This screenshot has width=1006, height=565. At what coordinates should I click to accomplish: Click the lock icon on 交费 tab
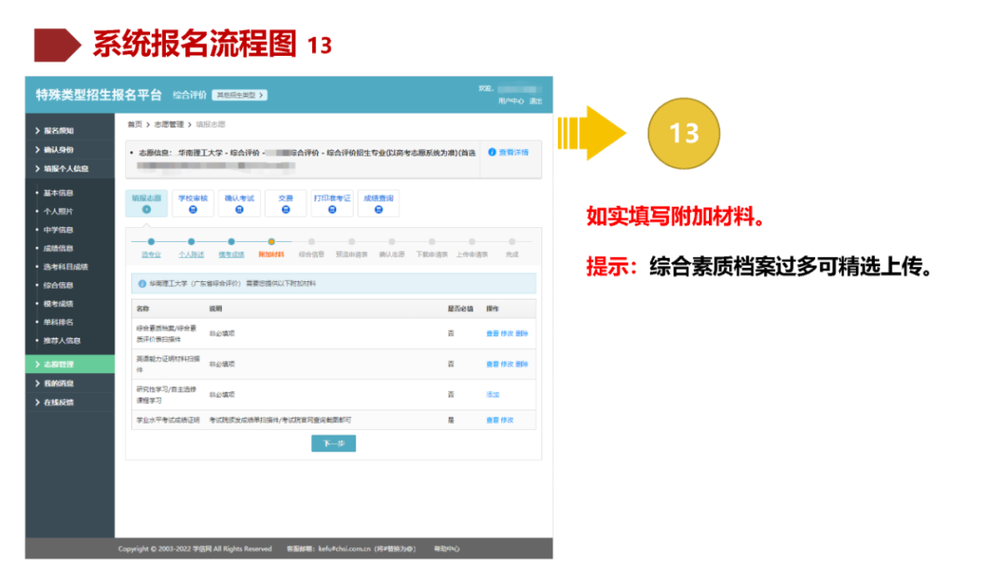[x=283, y=211]
